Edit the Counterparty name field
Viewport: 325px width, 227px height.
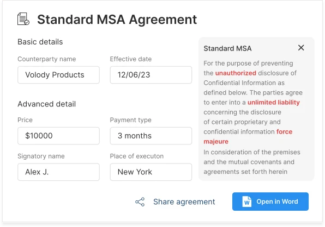pos(58,75)
